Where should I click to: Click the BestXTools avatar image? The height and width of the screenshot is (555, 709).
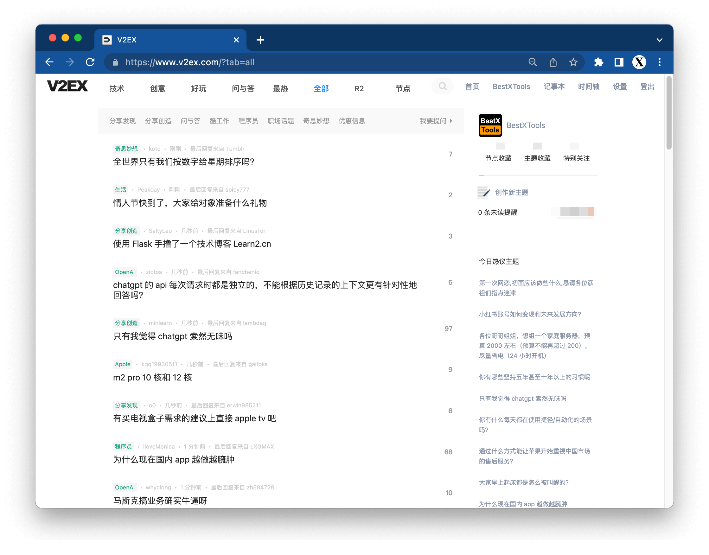coord(490,125)
